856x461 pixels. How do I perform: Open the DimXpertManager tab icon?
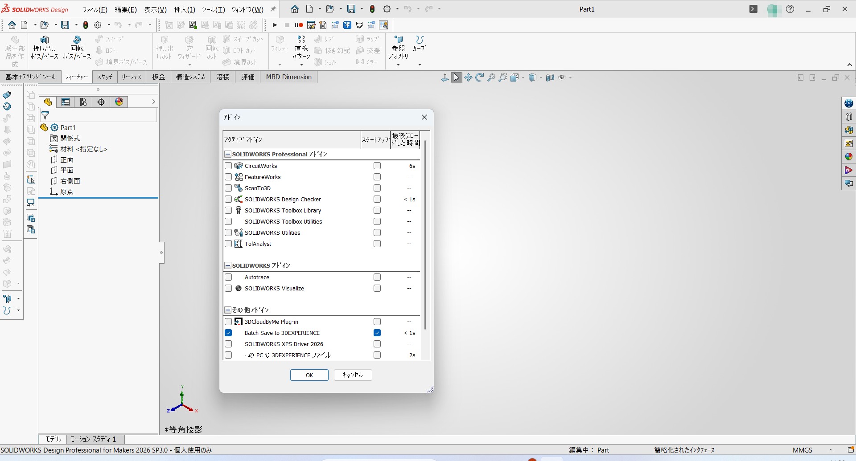(101, 102)
